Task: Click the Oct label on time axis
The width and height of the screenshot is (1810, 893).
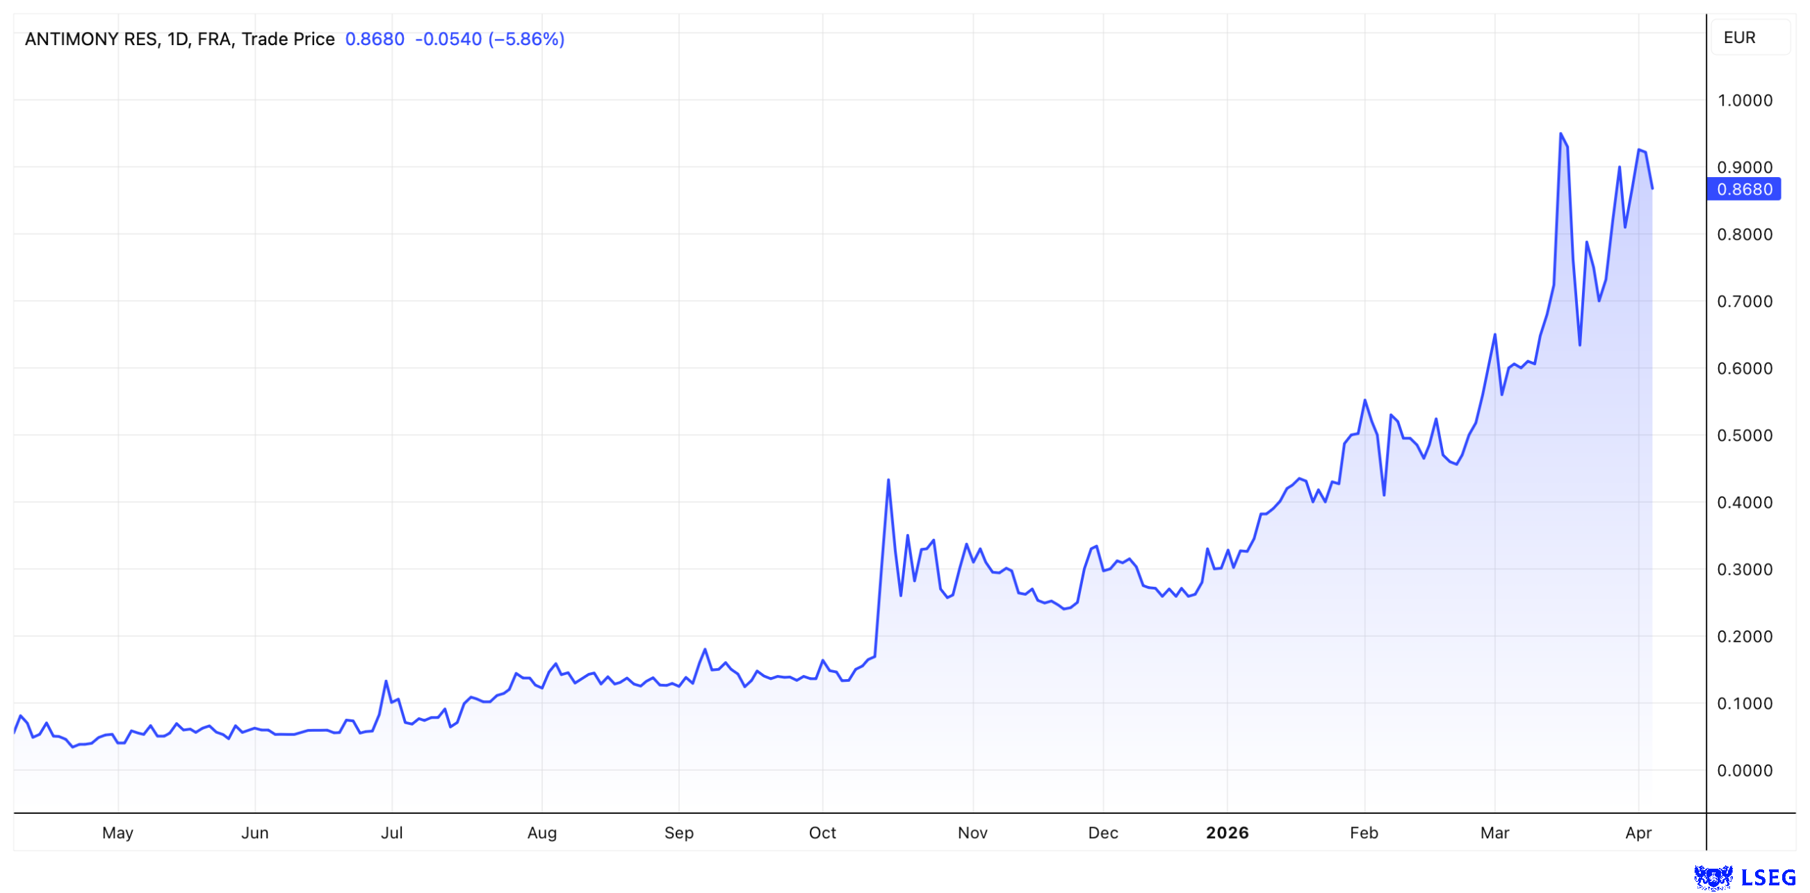Action: point(822,833)
